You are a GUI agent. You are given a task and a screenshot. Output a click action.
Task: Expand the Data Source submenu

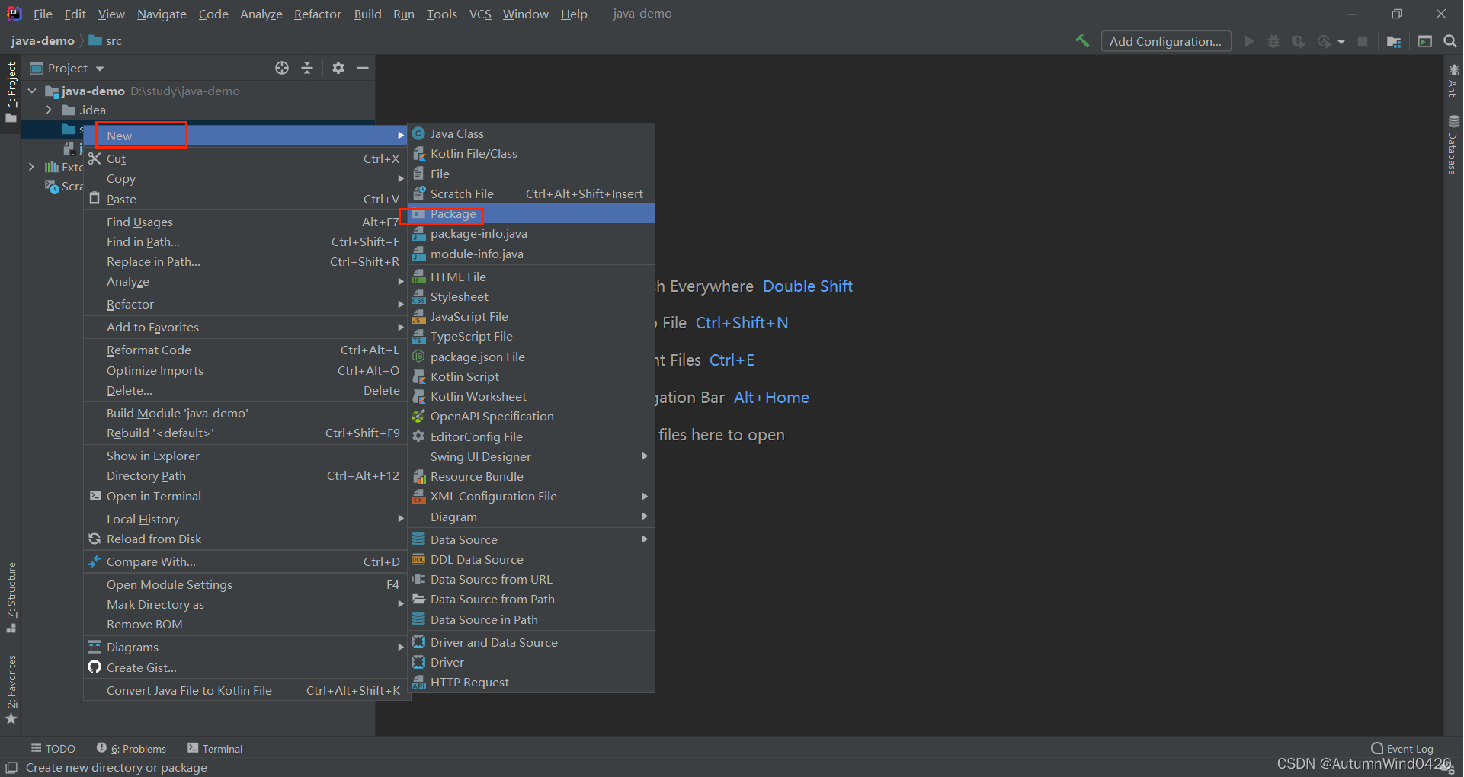531,539
